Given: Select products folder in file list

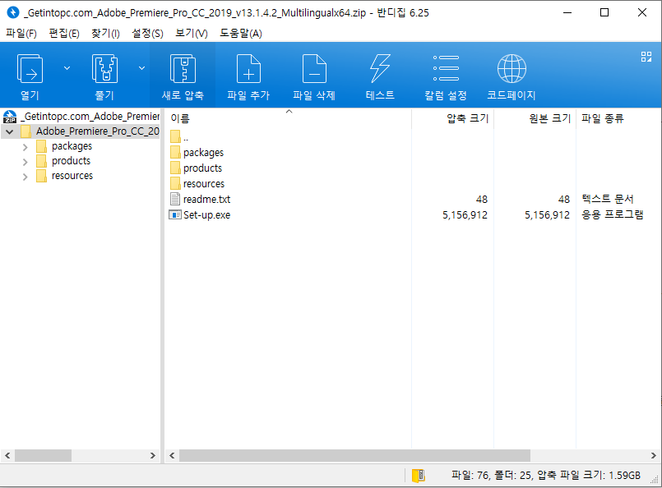Looking at the screenshot, I should [x=202, y=168].
